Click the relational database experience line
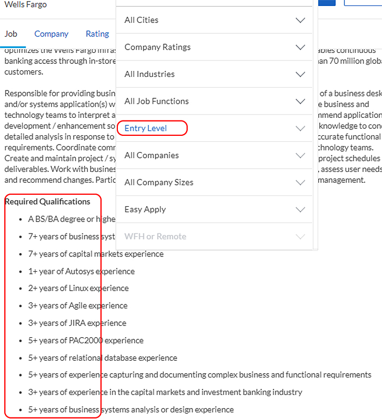Image resolution: width=382 pixels, height=419 pixels. (103, 358)
